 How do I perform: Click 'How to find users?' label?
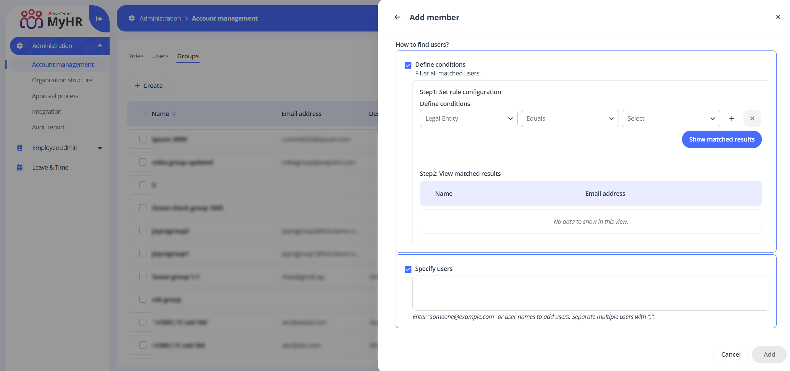coord(422,45)
